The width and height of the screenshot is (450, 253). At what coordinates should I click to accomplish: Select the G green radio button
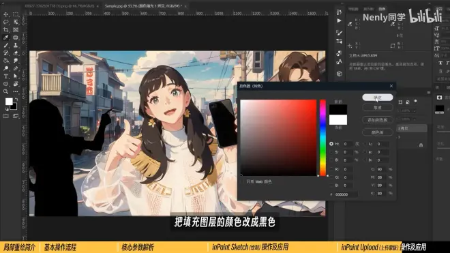331,177
